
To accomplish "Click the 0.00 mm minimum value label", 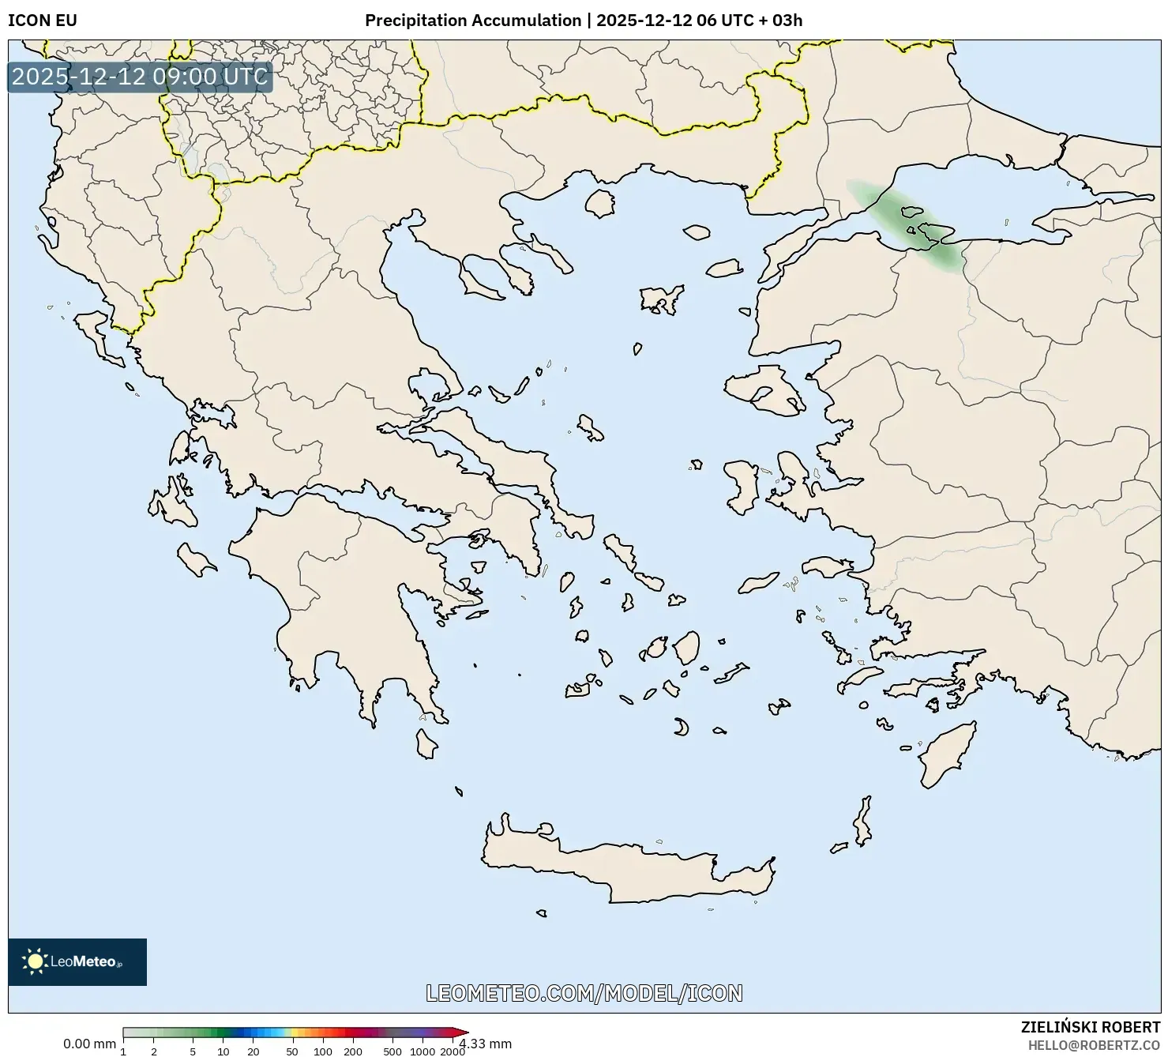I will click(x=89, y=1044).
